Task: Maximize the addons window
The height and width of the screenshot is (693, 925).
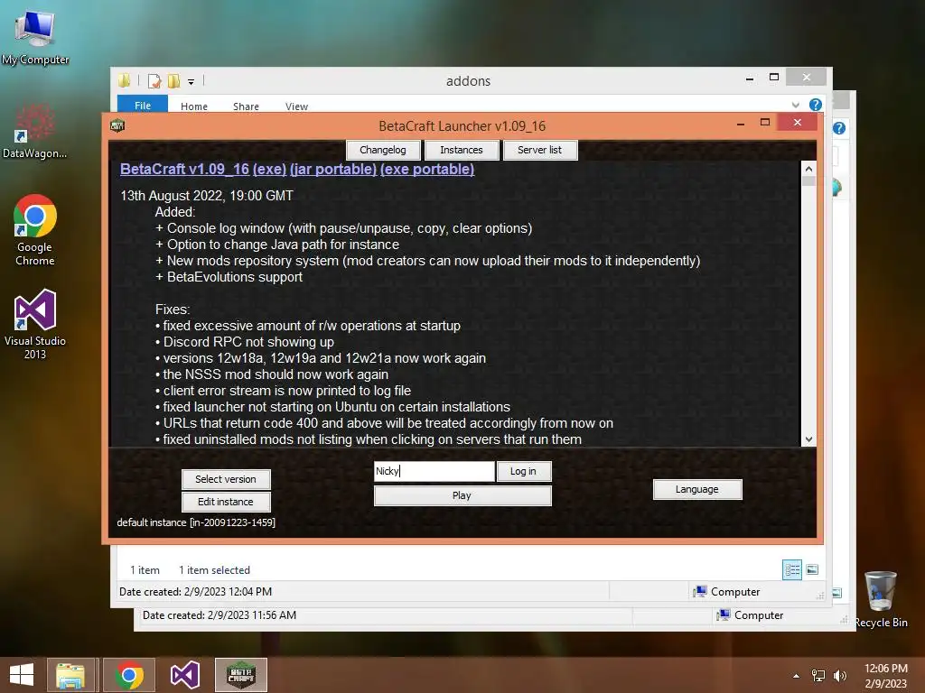Action: [x=774, y=78]
